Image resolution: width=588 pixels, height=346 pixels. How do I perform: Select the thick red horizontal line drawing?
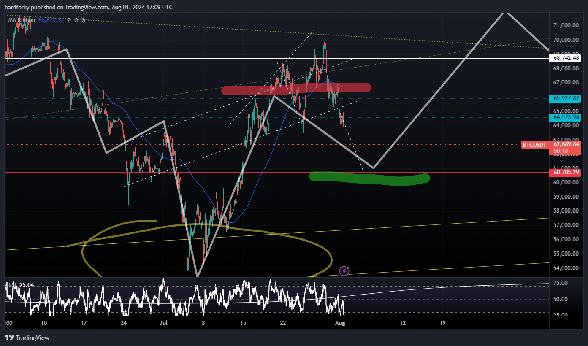click(x=276, y=173)
